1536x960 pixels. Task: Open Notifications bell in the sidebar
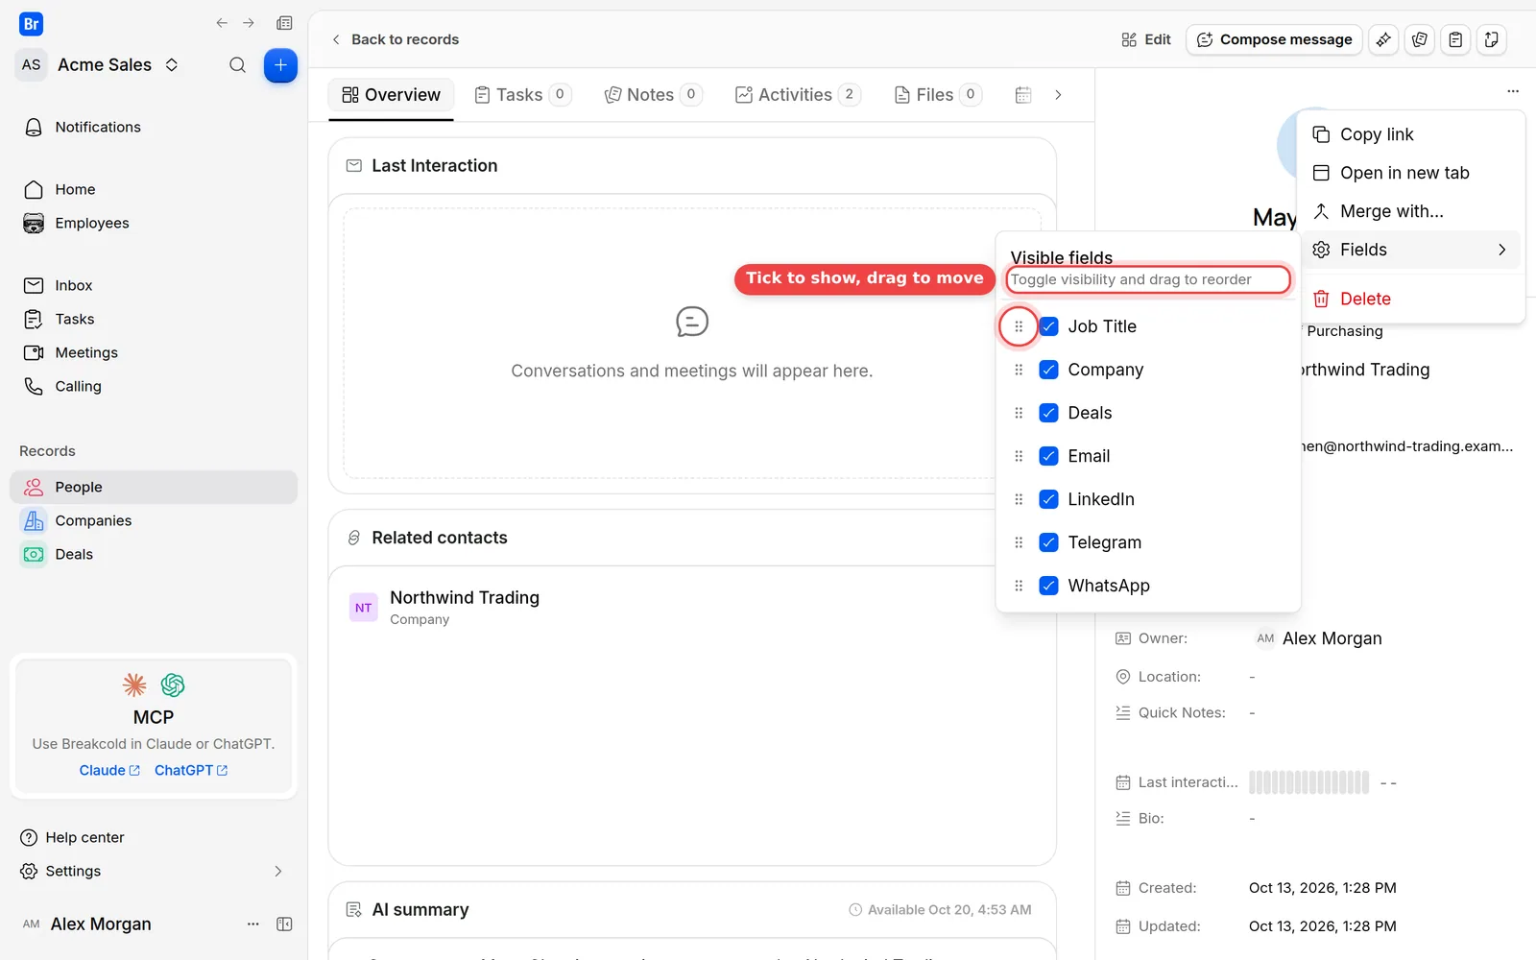(154, 127)
